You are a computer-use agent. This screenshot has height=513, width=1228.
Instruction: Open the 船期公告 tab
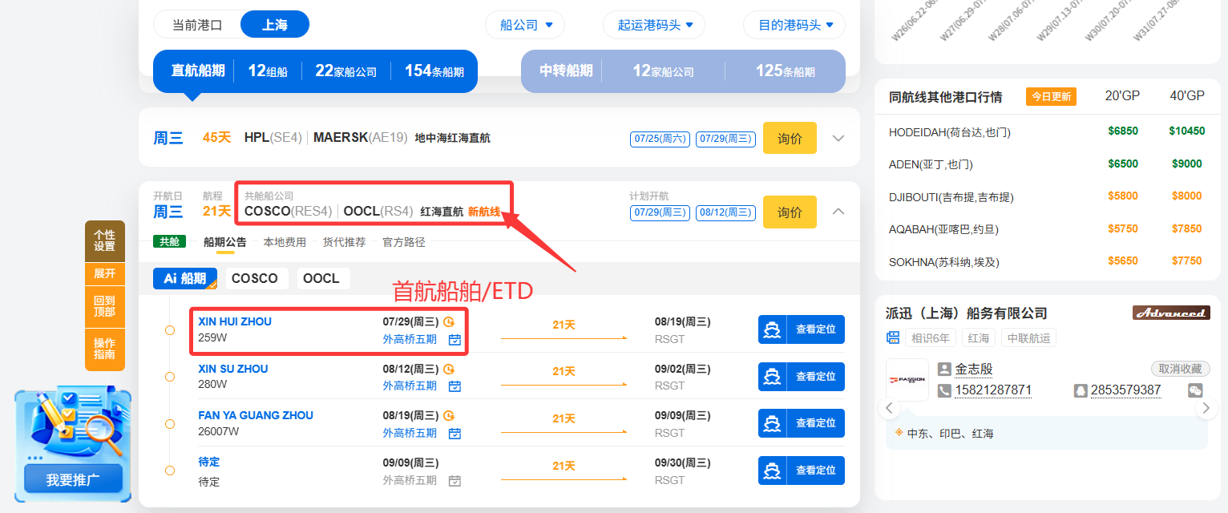225,242
